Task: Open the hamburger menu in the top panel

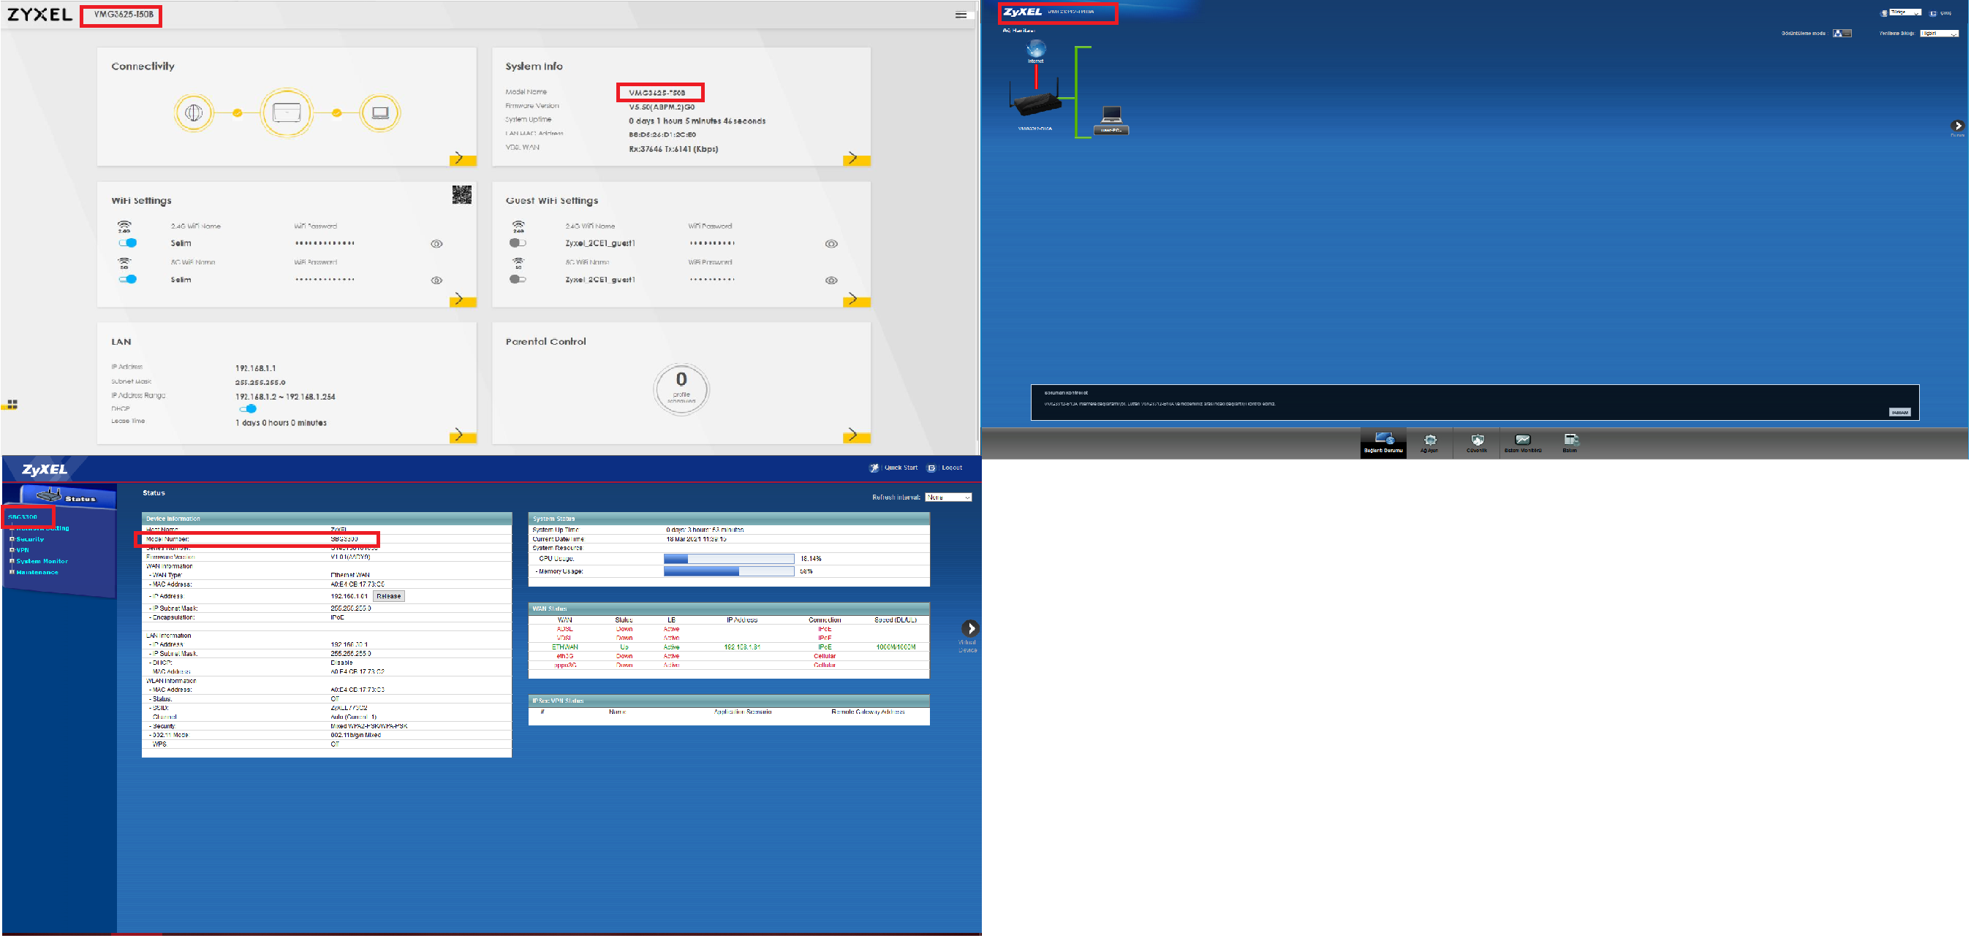Action: pyautogui.click(x=960, y=15)
